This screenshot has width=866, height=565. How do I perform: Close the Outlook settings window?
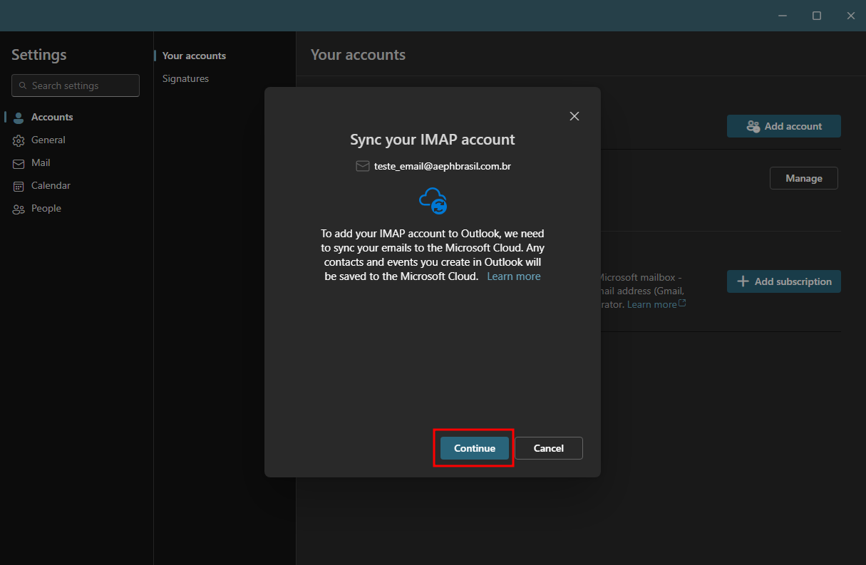tap(850, 16)
